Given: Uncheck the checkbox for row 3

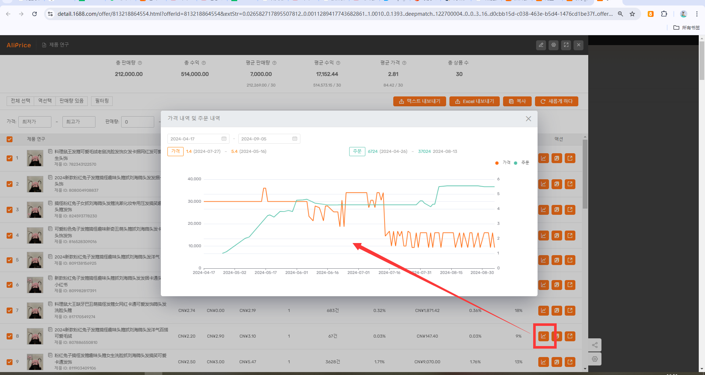Looking at the screenshot, I should coord(10,210).
